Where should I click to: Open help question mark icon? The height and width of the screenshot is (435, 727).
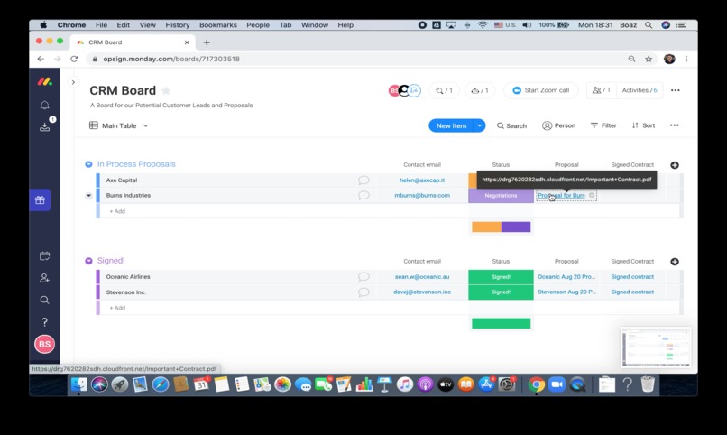point(44,322)
